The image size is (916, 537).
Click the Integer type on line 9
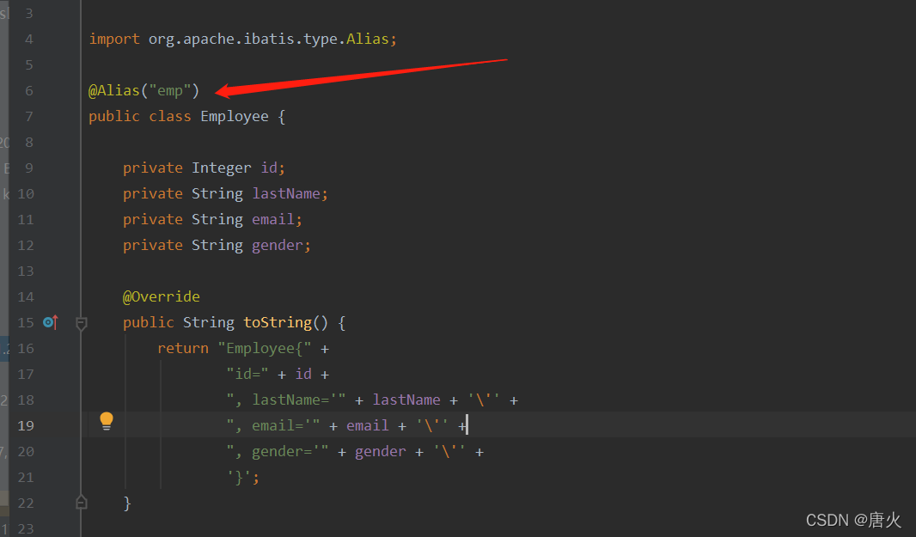coord(222,168)
